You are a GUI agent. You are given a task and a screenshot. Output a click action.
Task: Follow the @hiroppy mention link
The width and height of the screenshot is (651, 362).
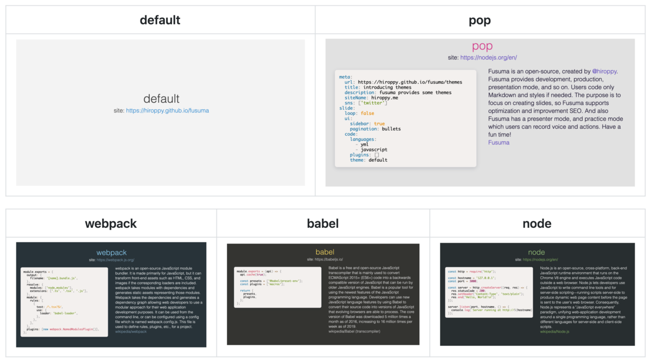[604, 71]
